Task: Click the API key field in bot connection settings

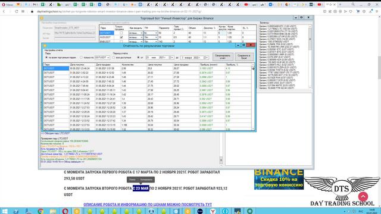Action: pos(75,33)
